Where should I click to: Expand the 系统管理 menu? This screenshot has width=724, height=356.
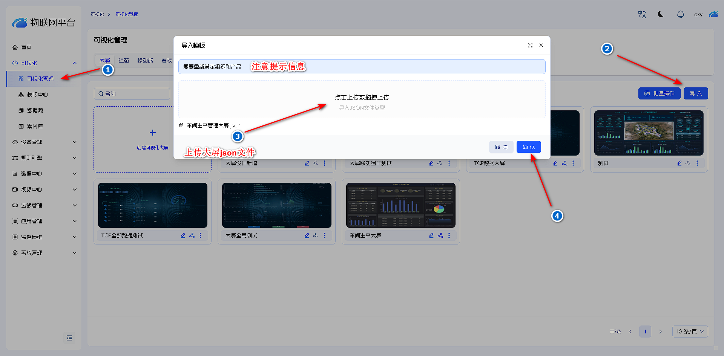(44, 253)
